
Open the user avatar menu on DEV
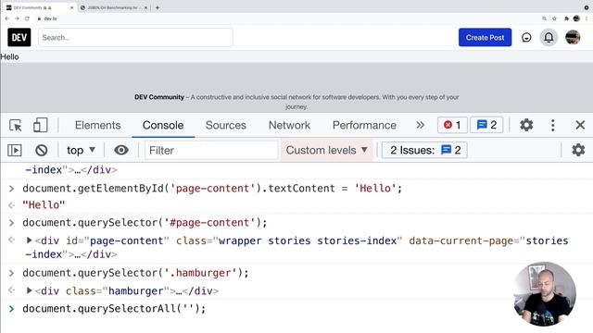tap(573, 37)
